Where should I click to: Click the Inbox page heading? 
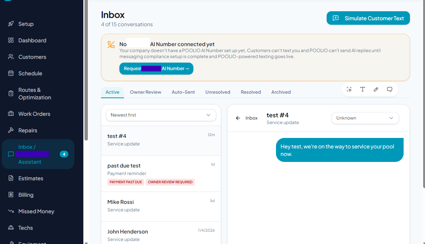[113, 15]
